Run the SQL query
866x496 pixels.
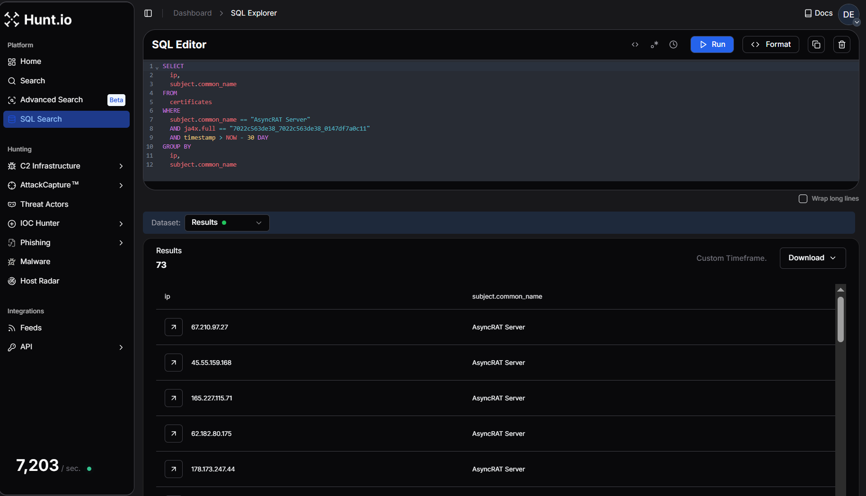point(712,44)
